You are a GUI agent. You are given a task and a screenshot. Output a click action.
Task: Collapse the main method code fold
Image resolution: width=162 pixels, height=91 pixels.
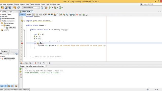24,30
